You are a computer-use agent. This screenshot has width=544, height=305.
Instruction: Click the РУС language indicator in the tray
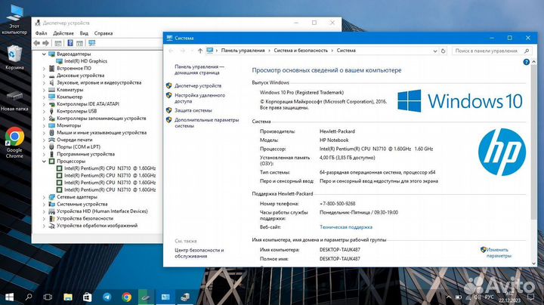click(x=489, y=297)
